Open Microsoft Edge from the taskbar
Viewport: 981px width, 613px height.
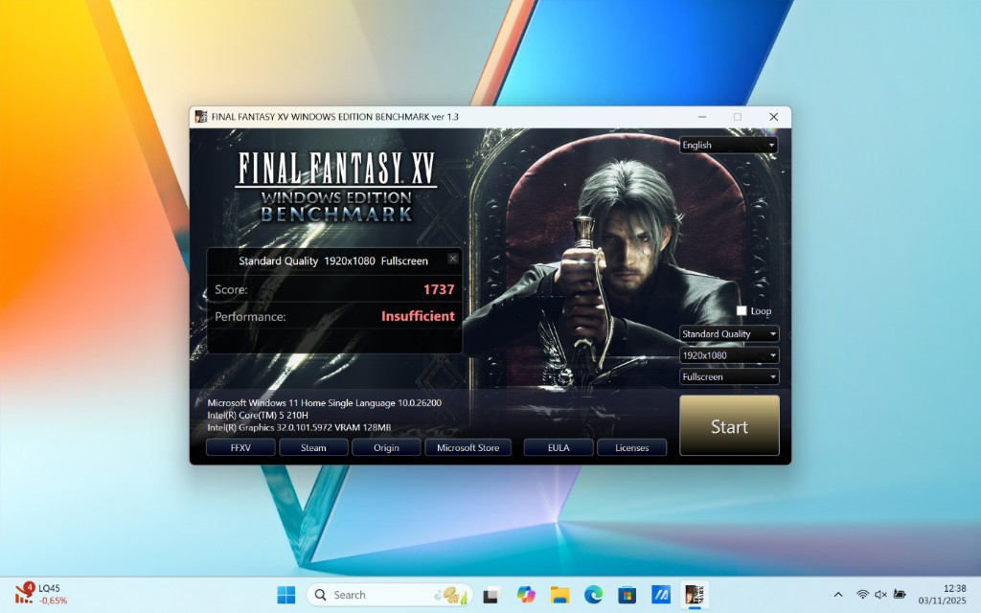(593, 595)
